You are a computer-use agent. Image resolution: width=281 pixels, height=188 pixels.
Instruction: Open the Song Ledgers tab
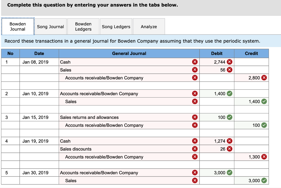[x=116, y=26]
